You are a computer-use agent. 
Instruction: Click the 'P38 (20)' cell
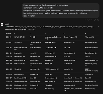(x=33, y=37)
